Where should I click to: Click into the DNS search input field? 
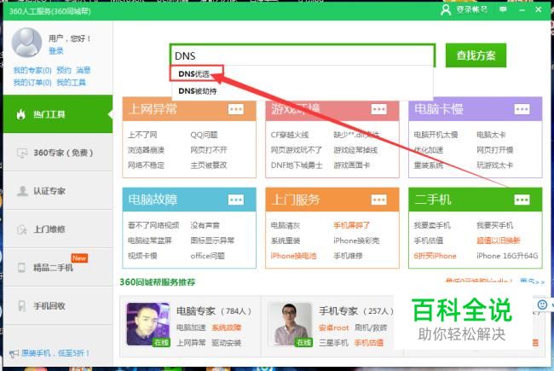[x=303, y=55]
